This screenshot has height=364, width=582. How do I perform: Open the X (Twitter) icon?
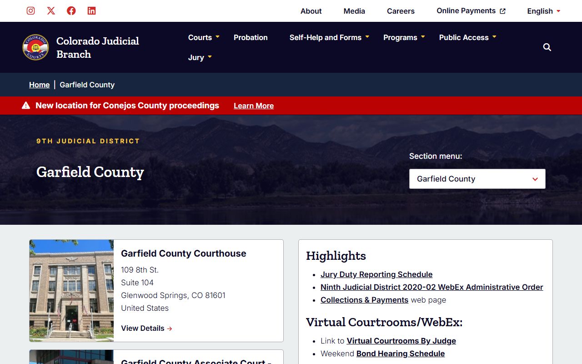(x=51, y=11)
